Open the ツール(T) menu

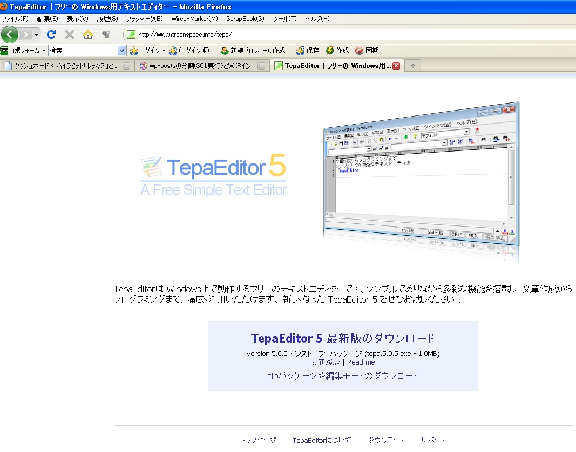tap(284, 19)
